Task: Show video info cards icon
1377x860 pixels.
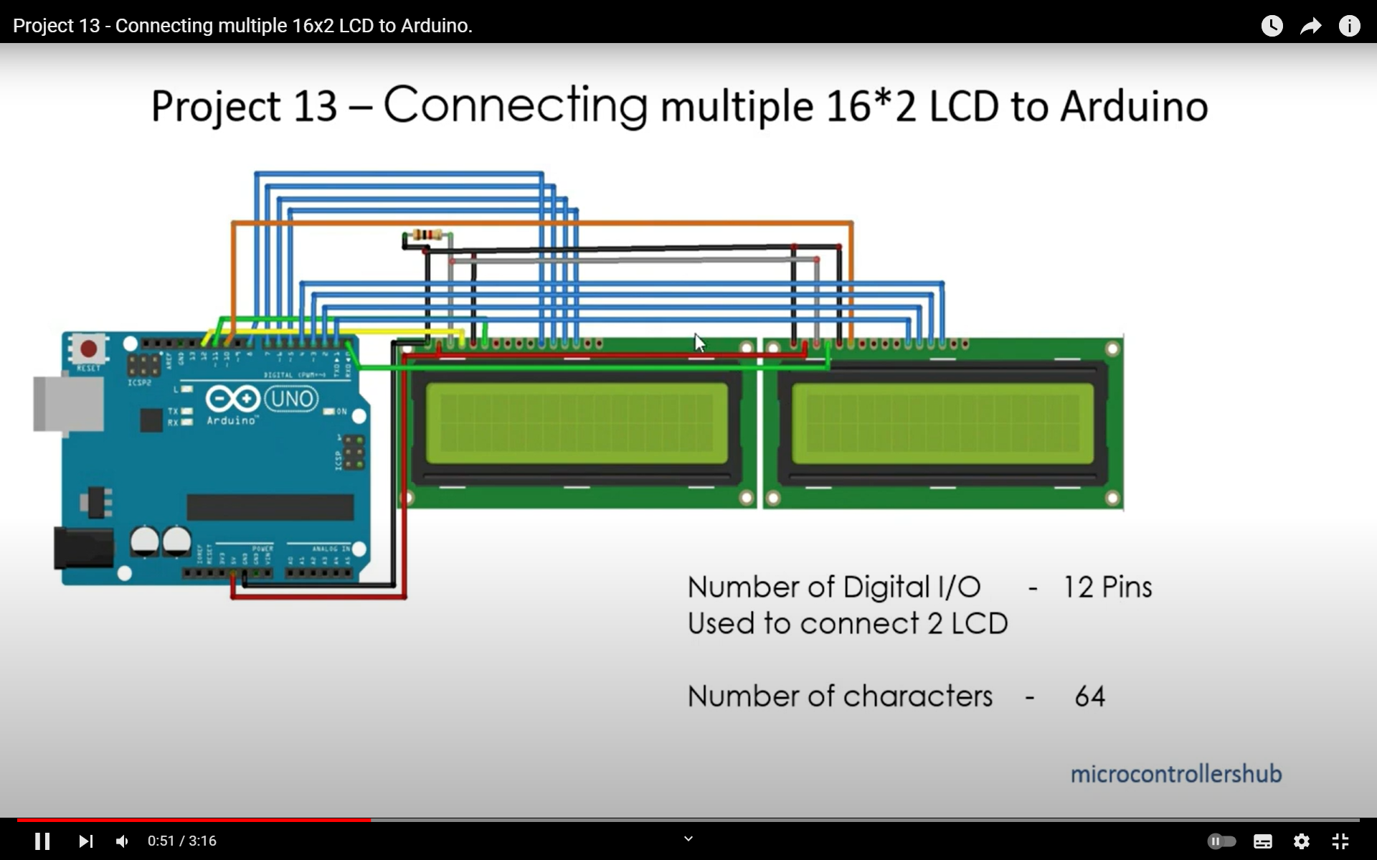Action: [x=1349, y=26]
